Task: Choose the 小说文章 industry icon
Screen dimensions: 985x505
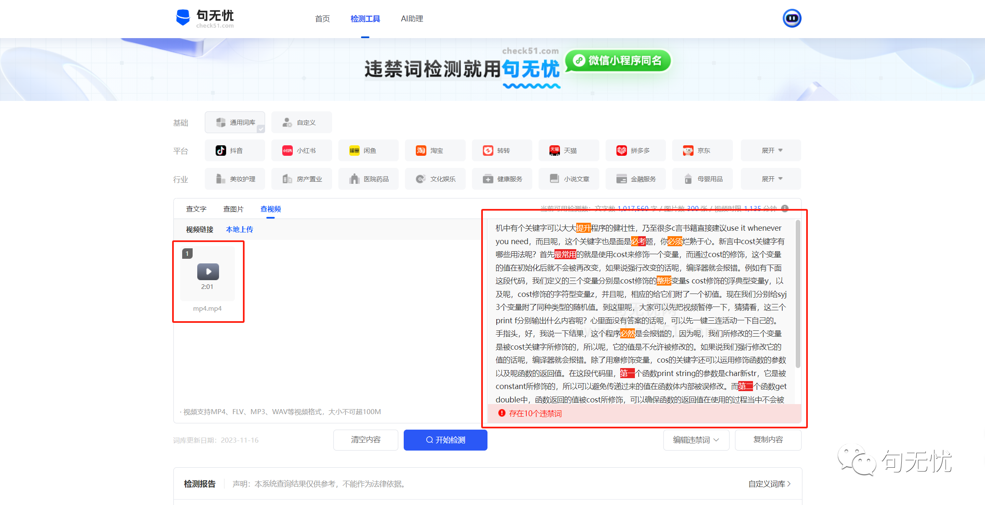Action: 554,179
